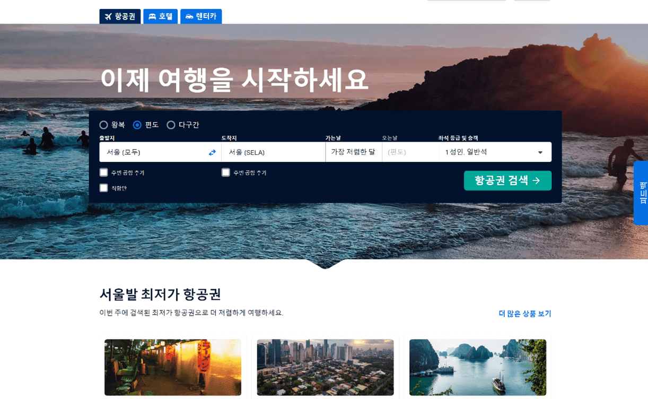The height and width of the screenshot is (399, 648).
Task: Open the night alley lanterns destination thumbnail
Action: 173,367
